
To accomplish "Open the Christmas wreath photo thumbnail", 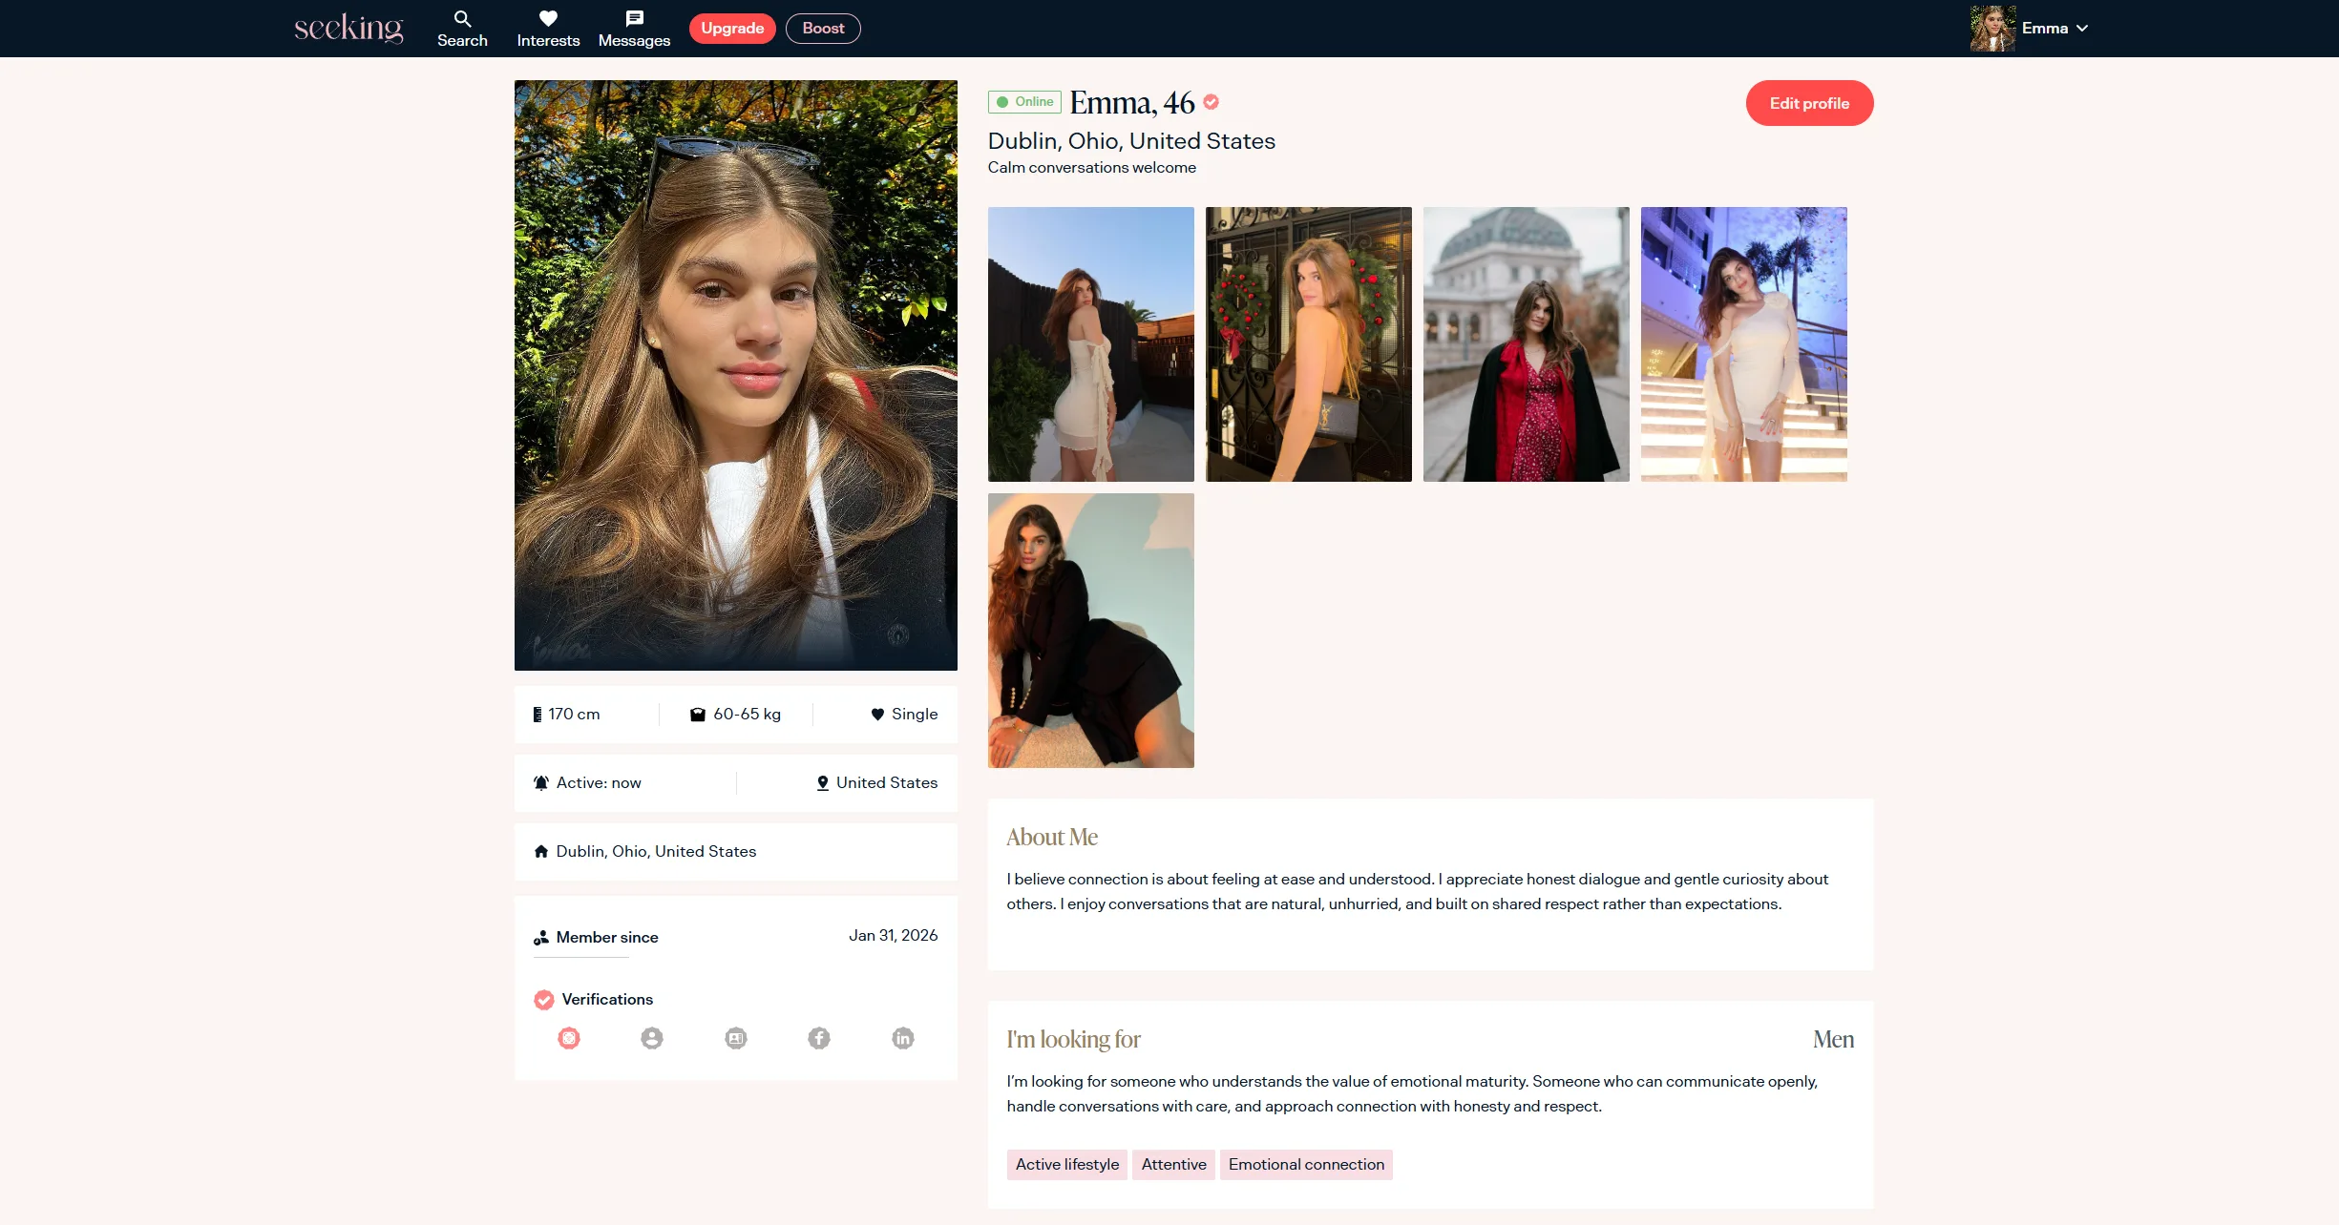I will click(x=1308, y=344).
